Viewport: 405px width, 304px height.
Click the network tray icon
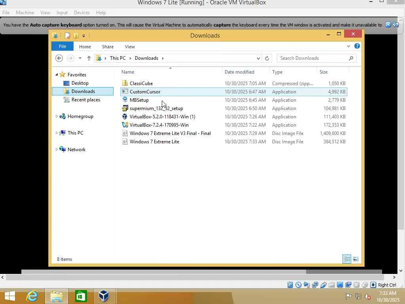(358, 296)
